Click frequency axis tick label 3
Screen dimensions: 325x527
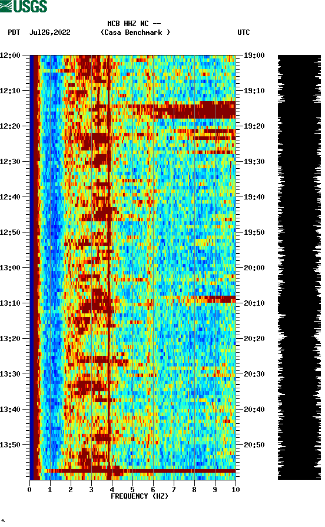click(91, 490)
